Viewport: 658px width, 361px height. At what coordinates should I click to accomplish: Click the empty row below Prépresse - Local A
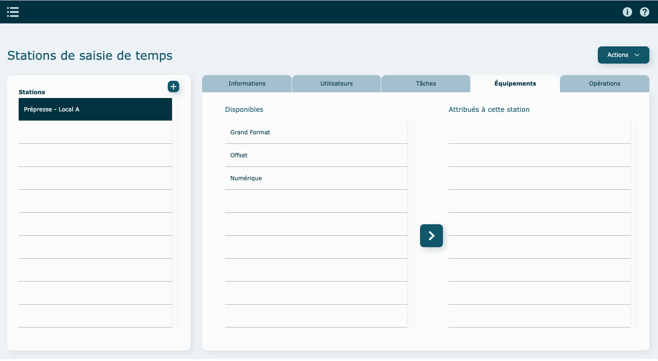point(95,132)
